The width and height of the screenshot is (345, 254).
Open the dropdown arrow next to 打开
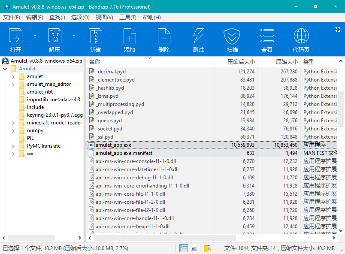(35, 36)
